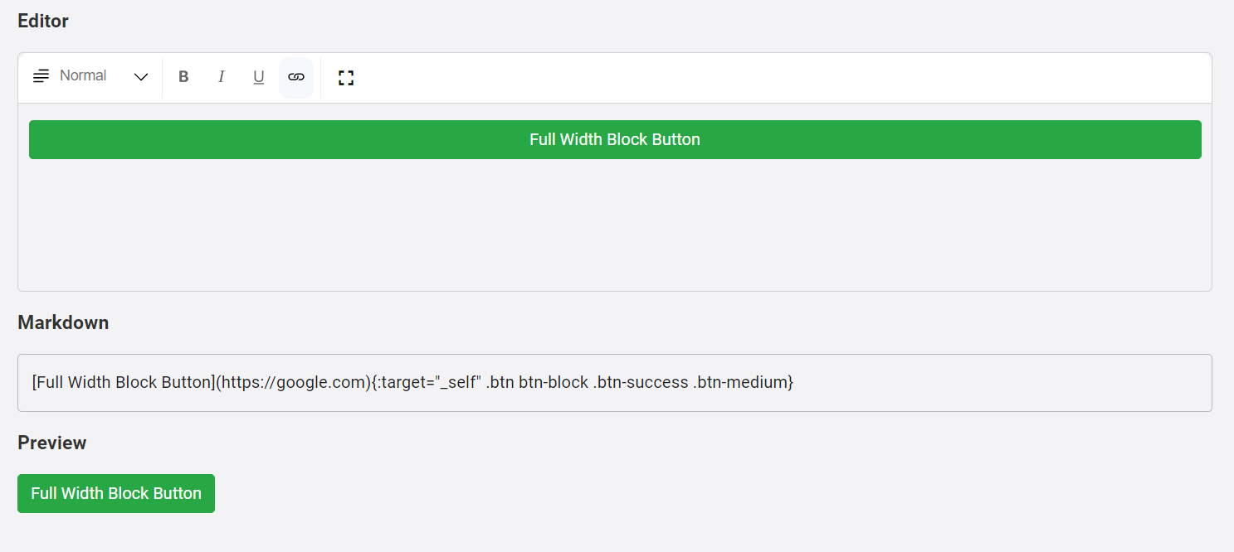Click the empty editor area below the button
The width and height of the screenshot is (1234, 552).
(614, 224)
